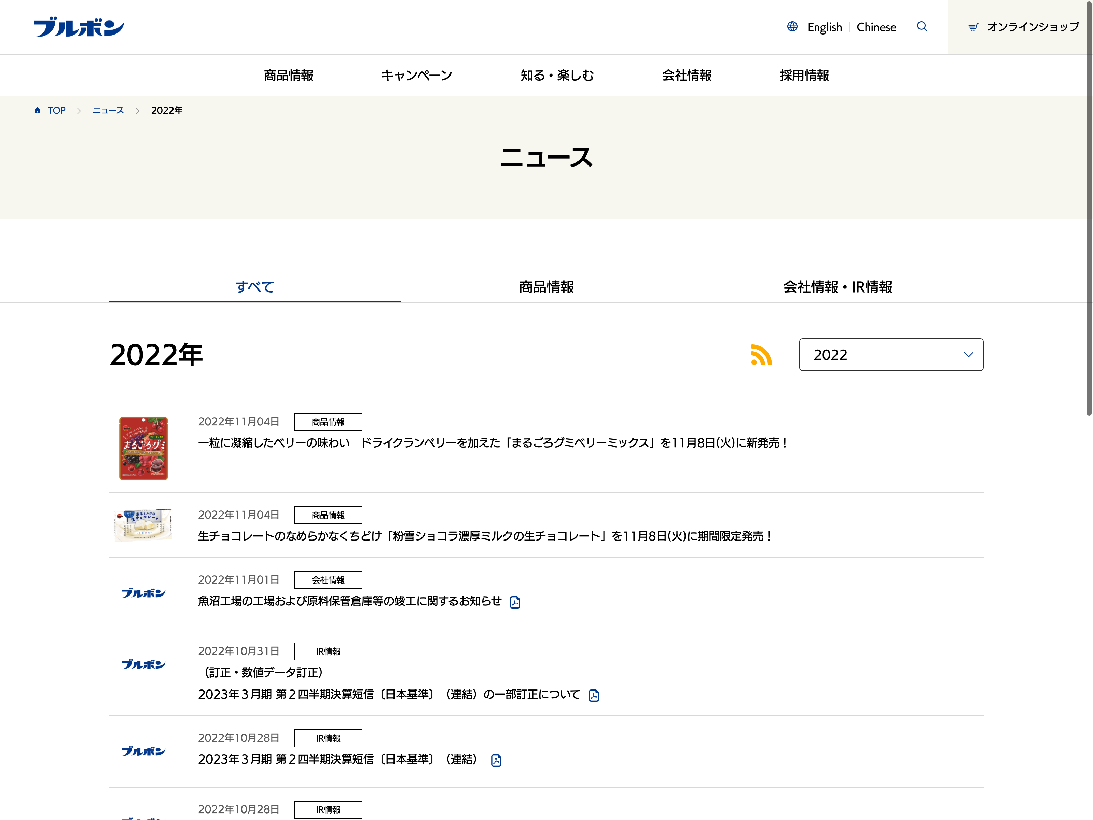
Task: Click the page vertical scrollbar
Action: (x=1089, y=208)
